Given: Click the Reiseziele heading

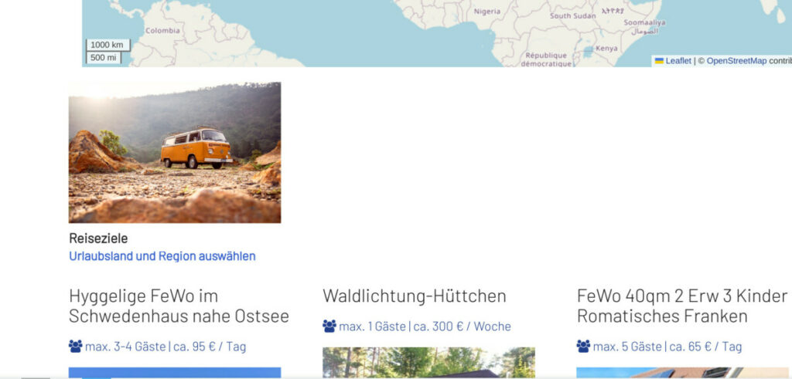Looking at the screenshot, I should click(98, 239).
